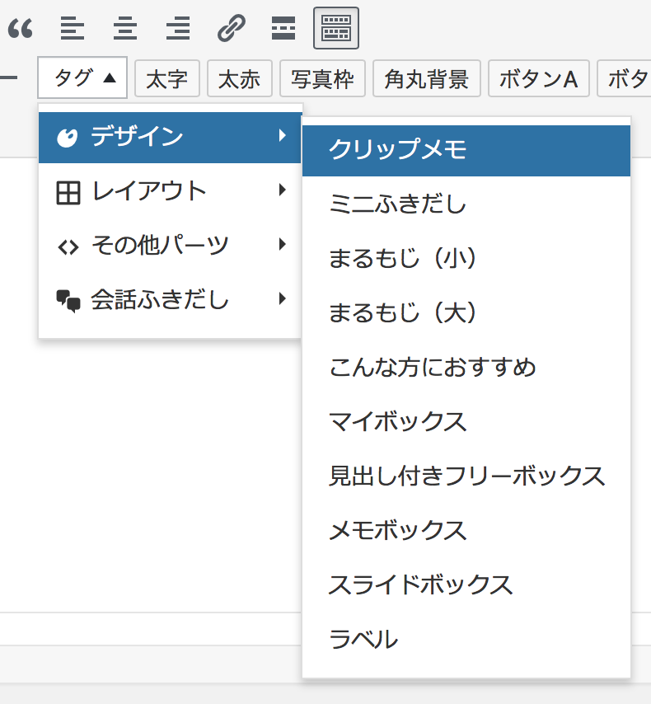
Task: Select まるもじ（小）
Action: point(466,258)
